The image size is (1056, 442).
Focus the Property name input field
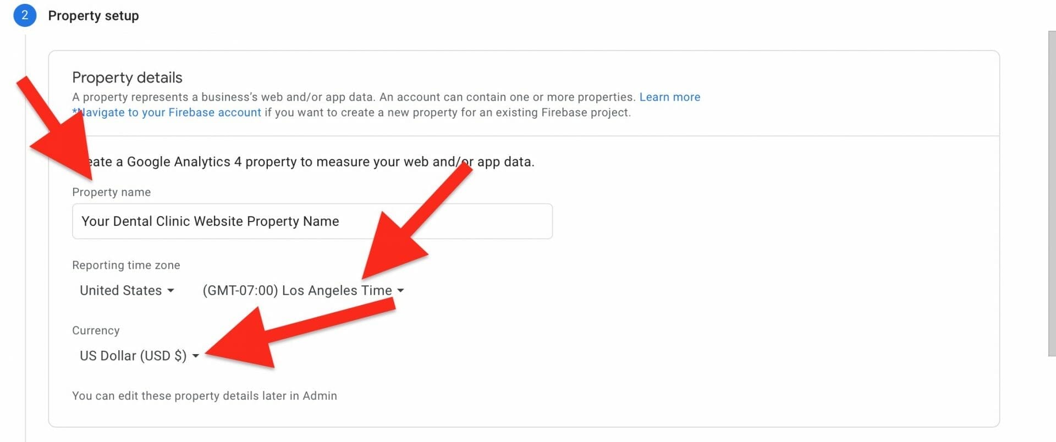pyautogui.click(x=312, y=221)
